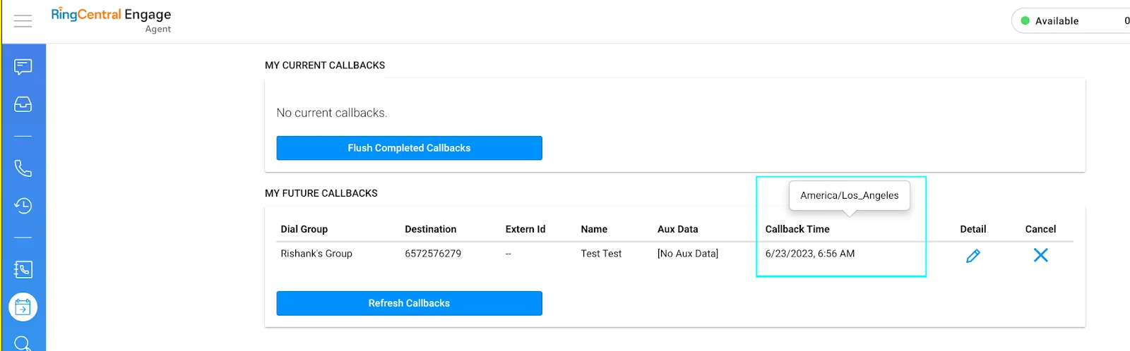Click the Flush Completed Callbacks button
This screenshot has height=351, width=1130.
click(x=409, y=148)
